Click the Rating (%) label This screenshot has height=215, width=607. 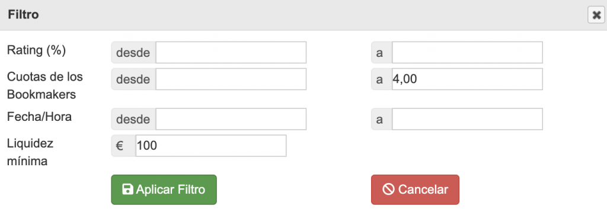(x=37, y=51)
